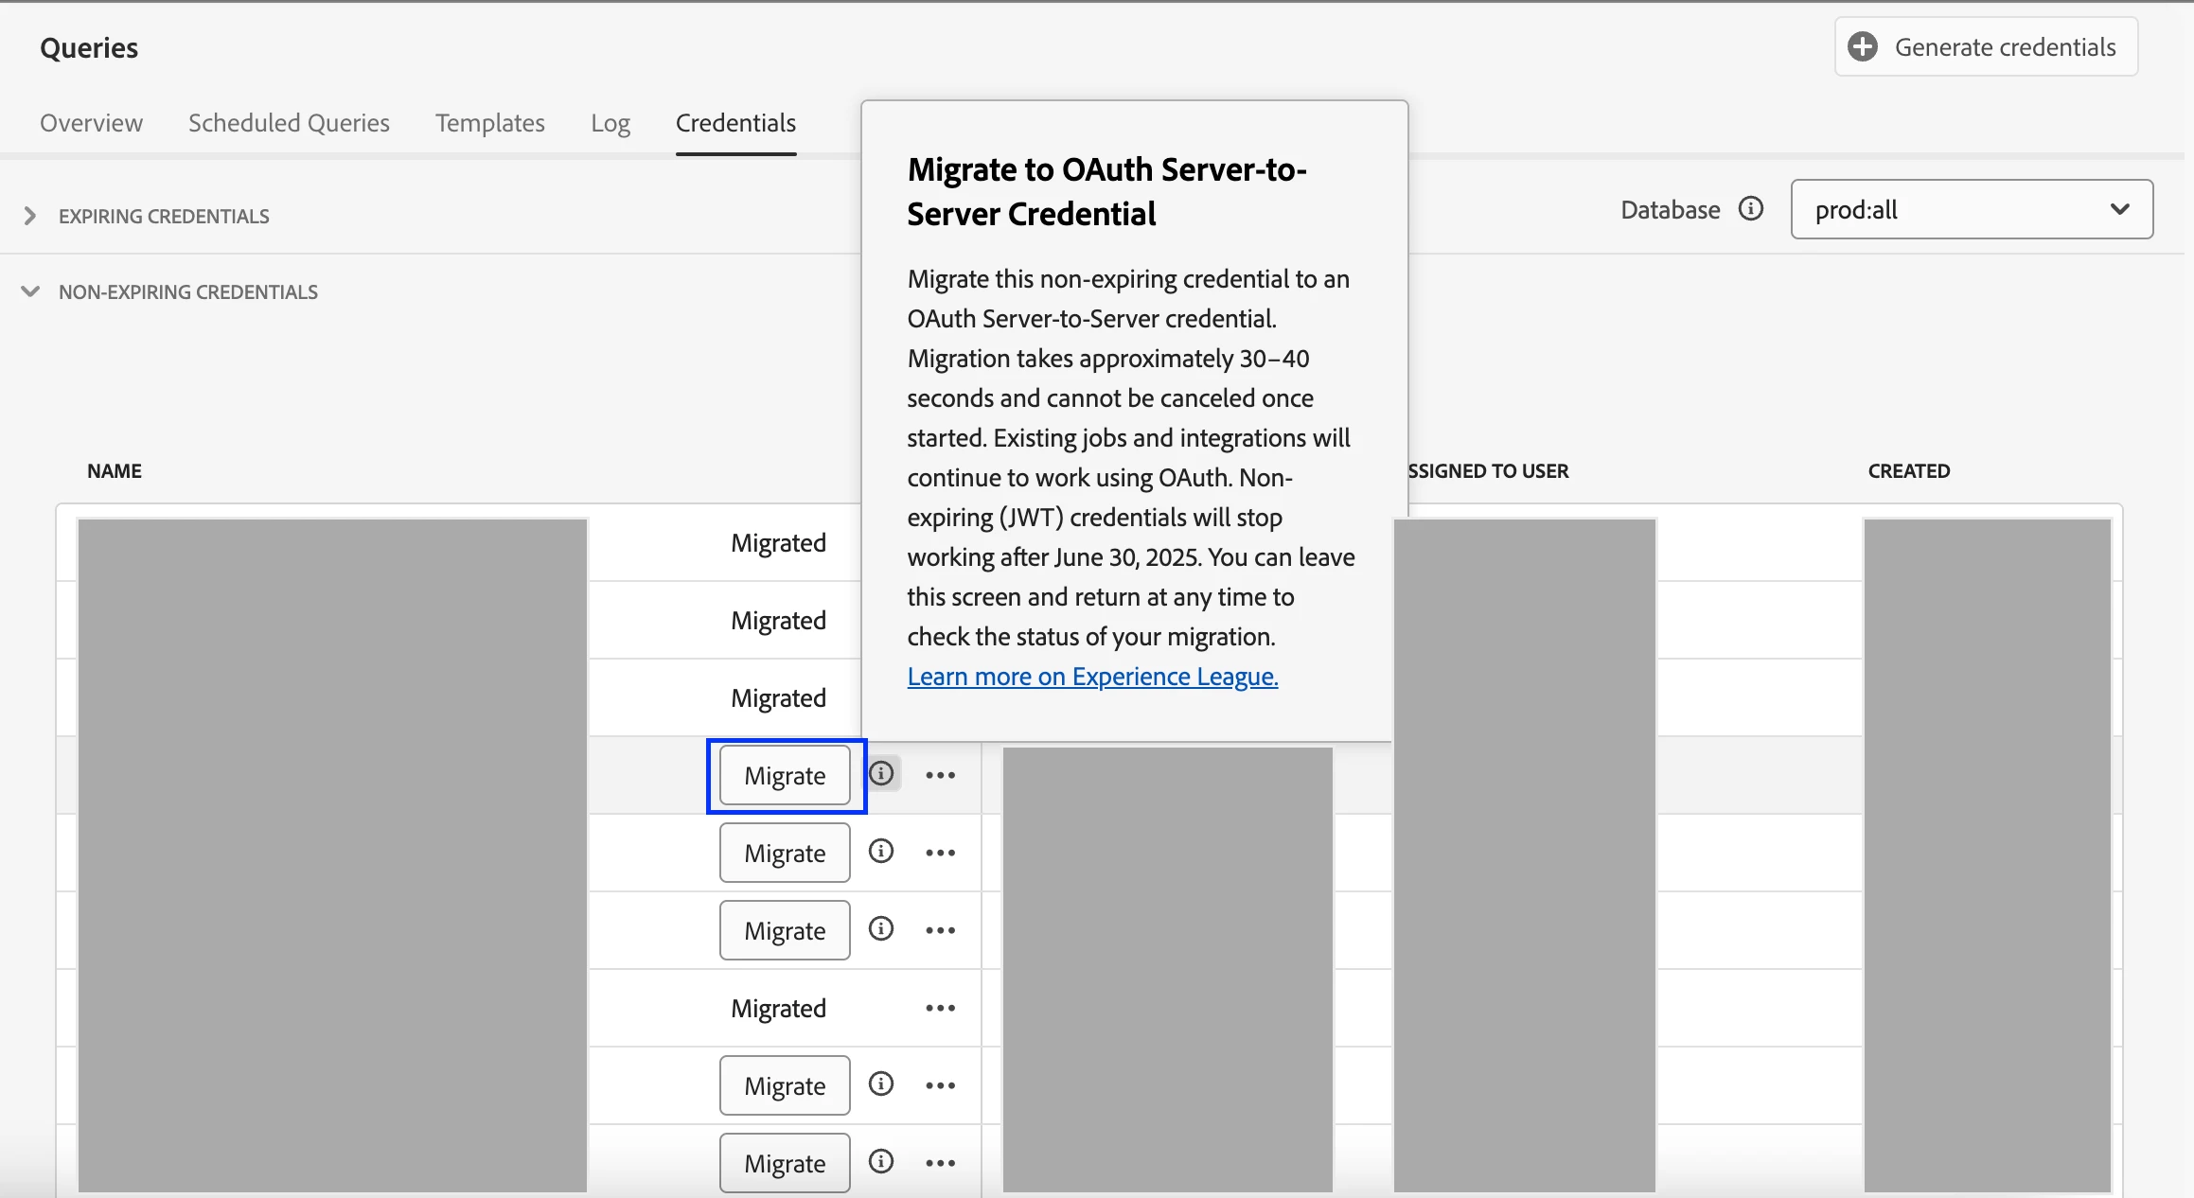Switch to the Overview tab

tap(91, 123)
